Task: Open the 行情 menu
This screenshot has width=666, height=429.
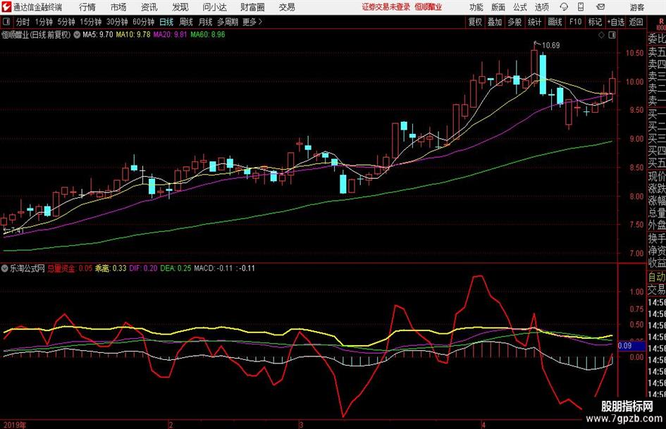Action: [x=87, y=7]
